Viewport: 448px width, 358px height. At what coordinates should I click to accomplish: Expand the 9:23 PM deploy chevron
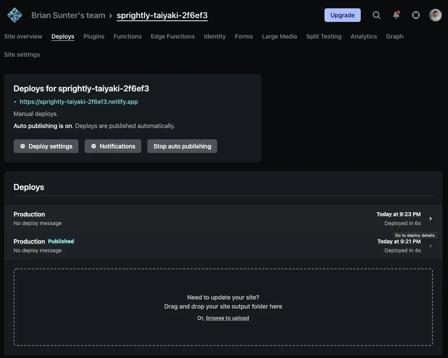click(x=431, y=219)
